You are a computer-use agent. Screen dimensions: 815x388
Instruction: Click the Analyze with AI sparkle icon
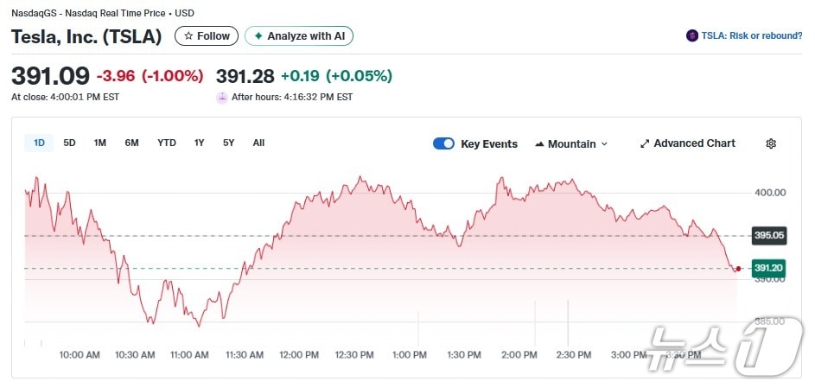point(258,36)
